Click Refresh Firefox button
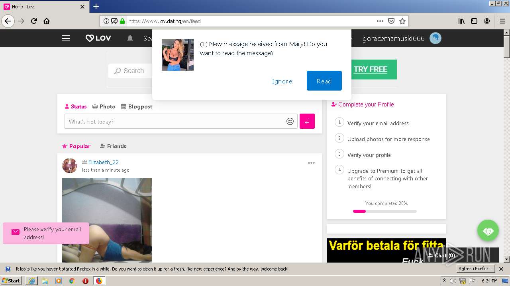 click(x=475, y=269)
